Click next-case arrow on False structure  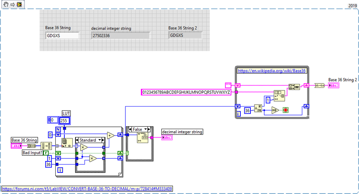coord(149,129)
